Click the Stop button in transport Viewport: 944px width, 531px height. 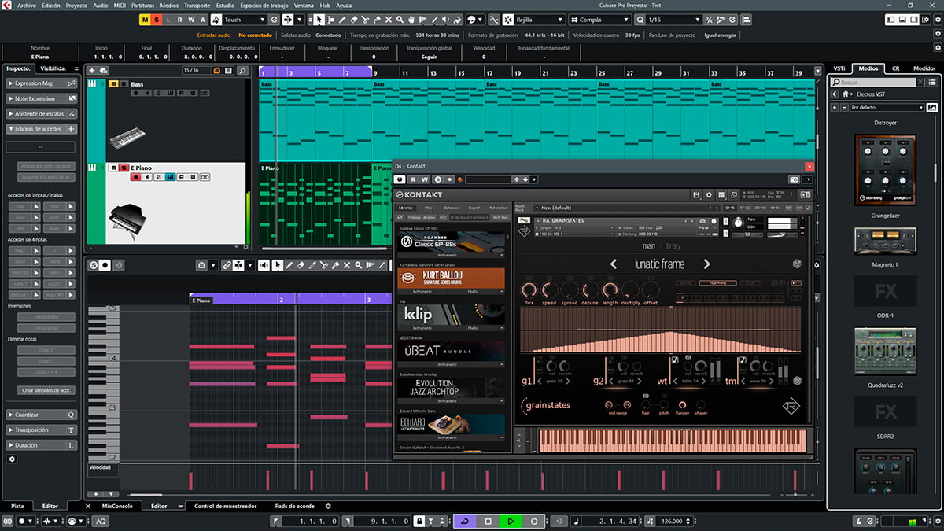pyautogui.click(x=488, y=521)
